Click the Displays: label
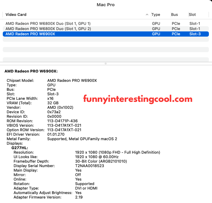The image size is (212, 203). pos(15,143)
